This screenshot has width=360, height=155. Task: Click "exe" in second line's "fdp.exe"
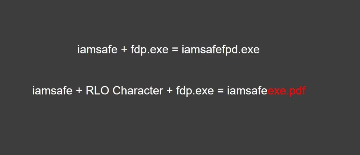[205, 91]
